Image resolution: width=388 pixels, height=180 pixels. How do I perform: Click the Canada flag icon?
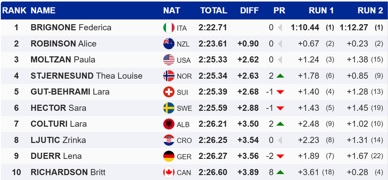[x=169, y=172]
